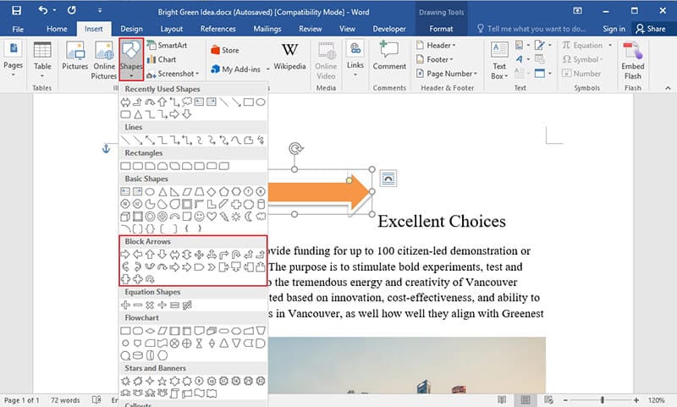Open the Shapes gallery button
This screenshot has width=677, height=407.
pyautogui.click(x=131, y=58)
